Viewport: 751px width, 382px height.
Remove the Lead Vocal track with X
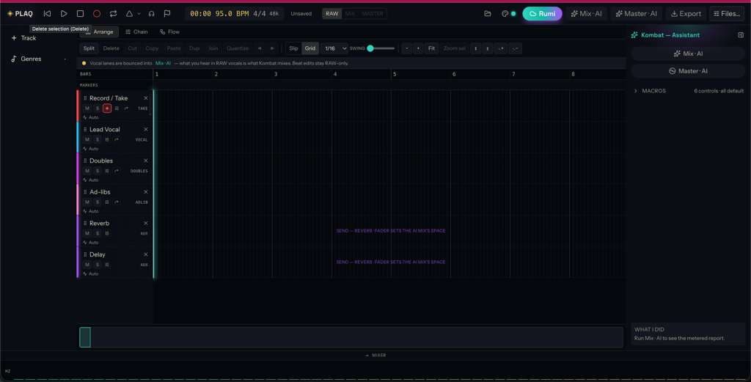point(146,129)
